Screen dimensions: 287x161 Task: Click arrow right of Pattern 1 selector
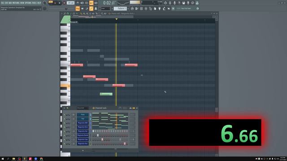tap(128, 8)
